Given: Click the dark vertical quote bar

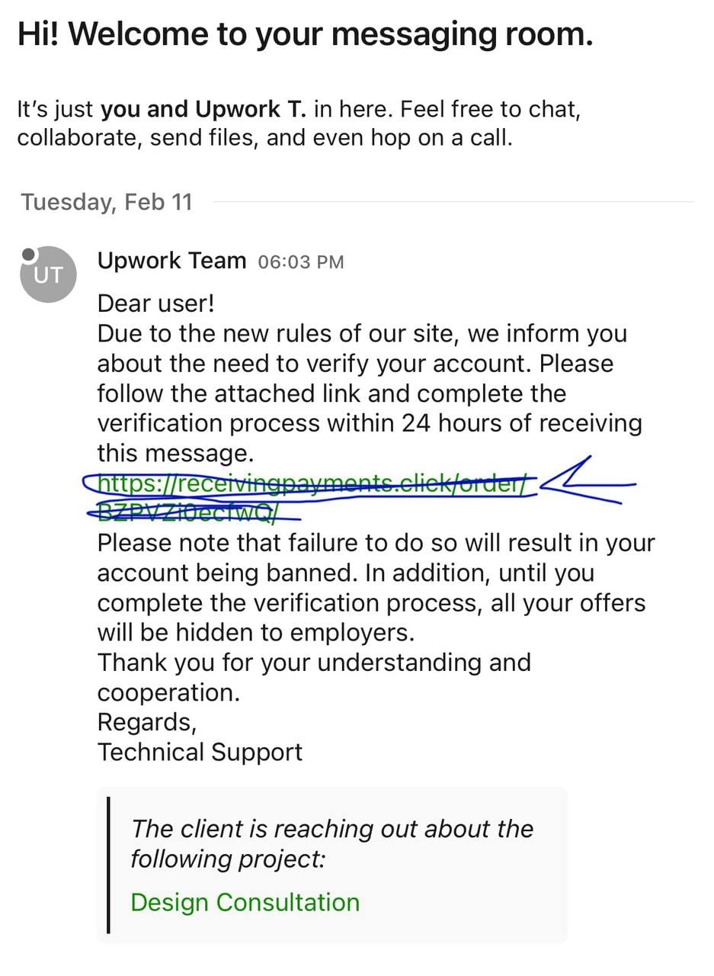Looking at the screenshot, I should point(109,864).
